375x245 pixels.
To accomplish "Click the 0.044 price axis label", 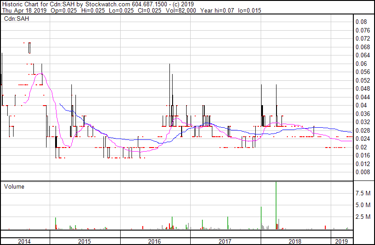I will click(x=362, y=97).
